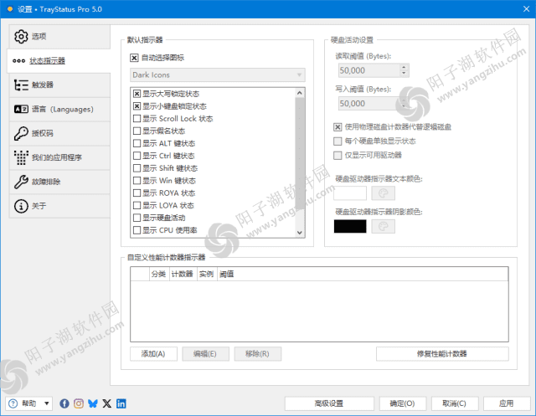Click the dotted grid 我们的应用程序 icon
Image resolution: width=536 pixels, height=416 pixels.
coord(21,157)
